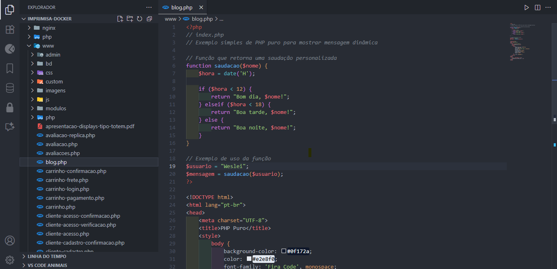Refresh the Explorer file tree
The height and width of the screenshot is (269, 557).
pyautogui.click(x=139, y=18)
